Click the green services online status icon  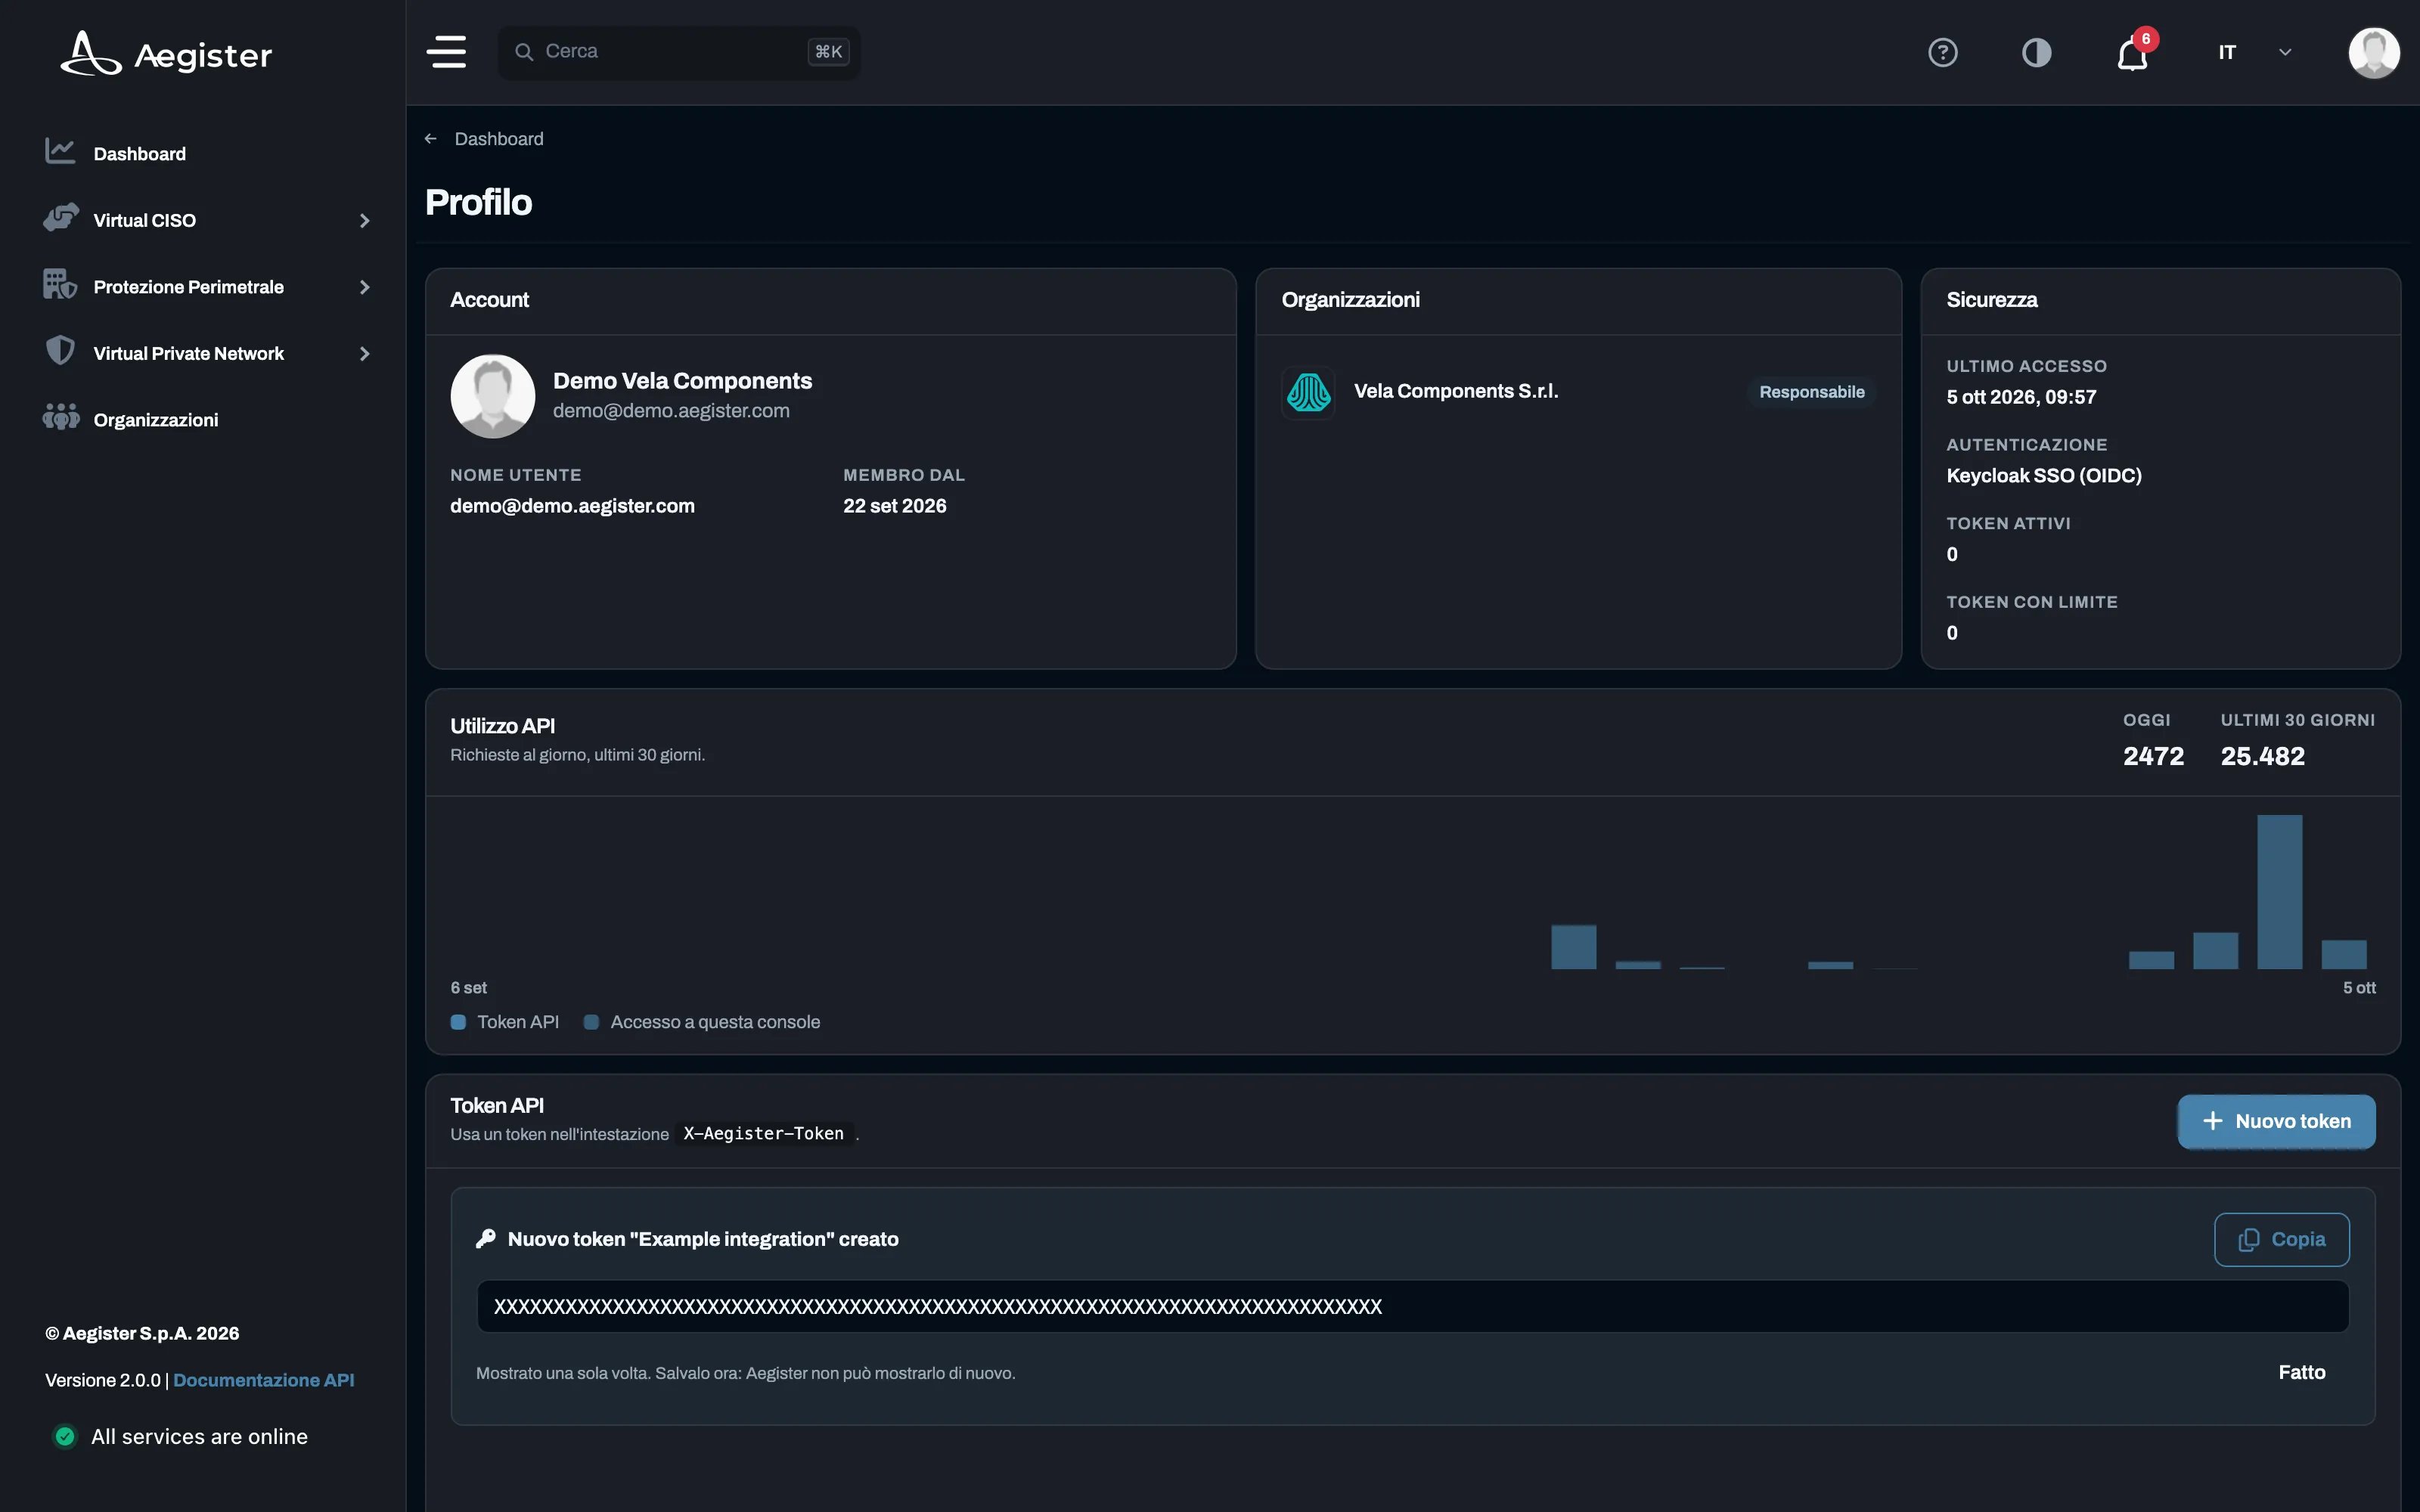[65, 1436]
